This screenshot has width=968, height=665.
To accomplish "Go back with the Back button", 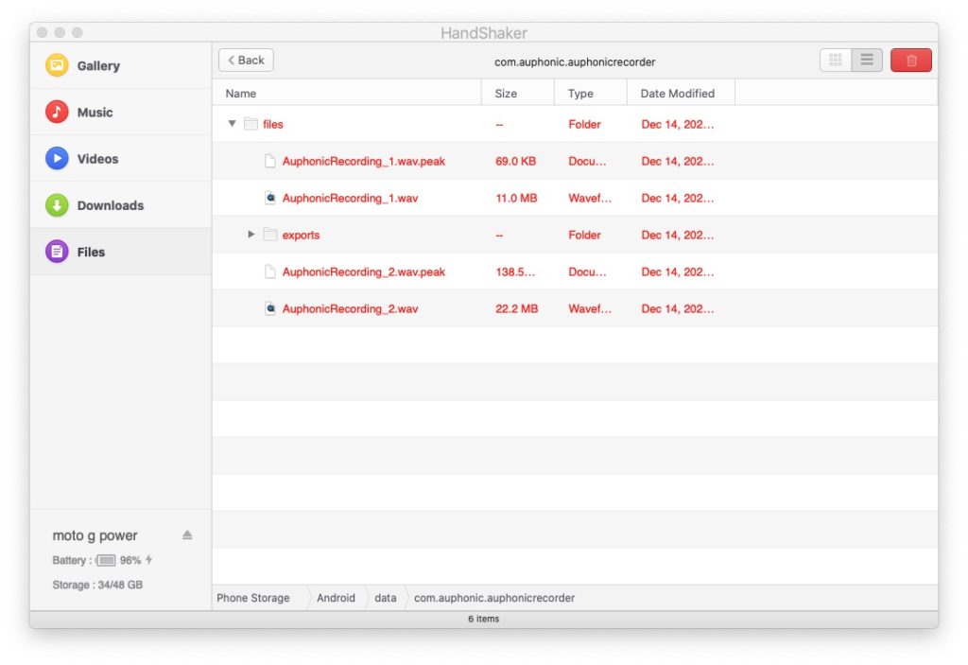I will [246, 60].
